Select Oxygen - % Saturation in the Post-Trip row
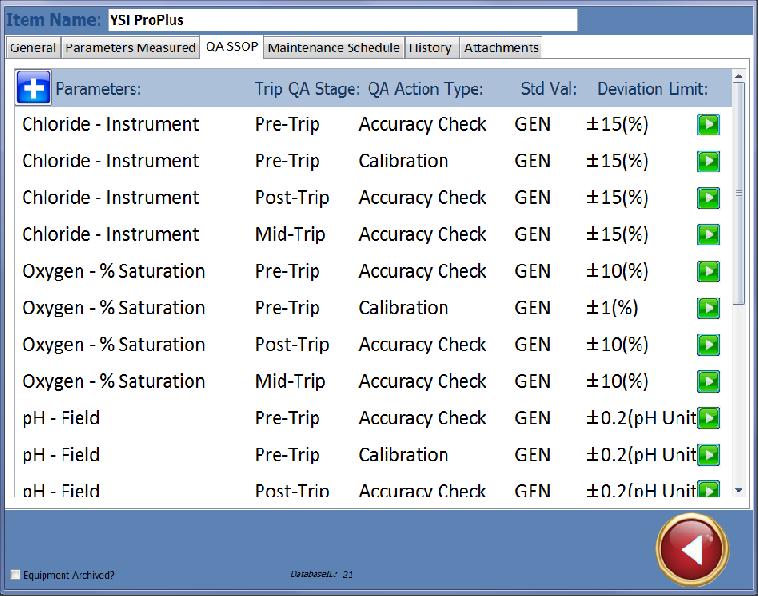This screenshot has width=758, height=596. click(x=114, y=345)
